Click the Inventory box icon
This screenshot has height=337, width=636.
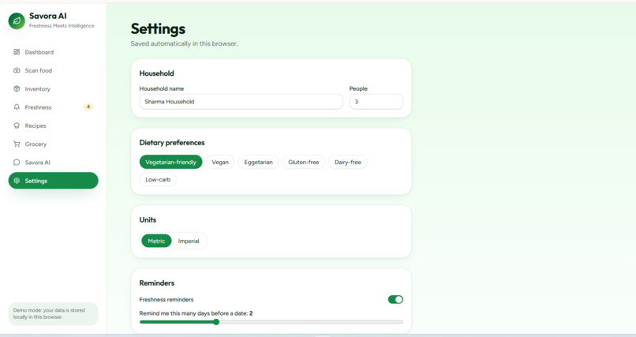(17, 88)
